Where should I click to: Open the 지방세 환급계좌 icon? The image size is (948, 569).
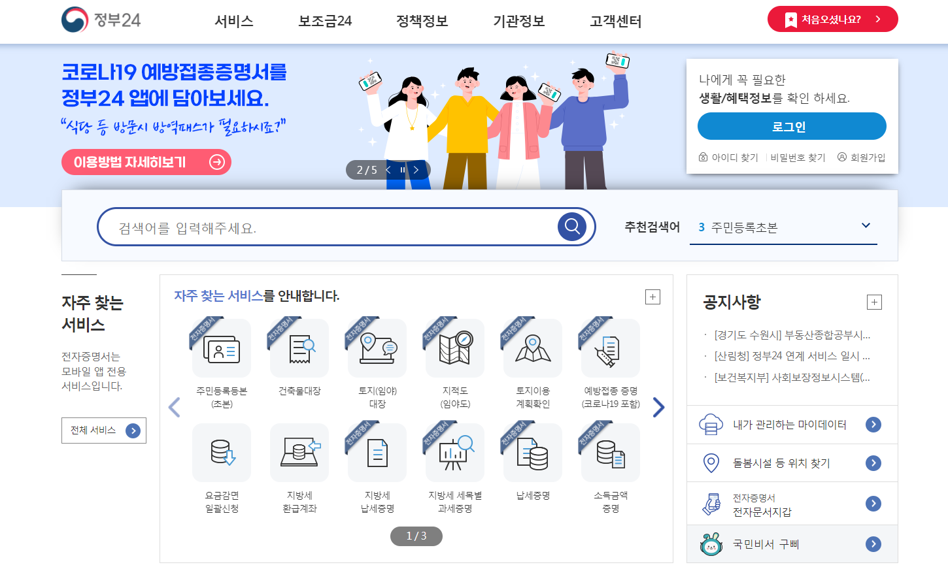(299, 453)
